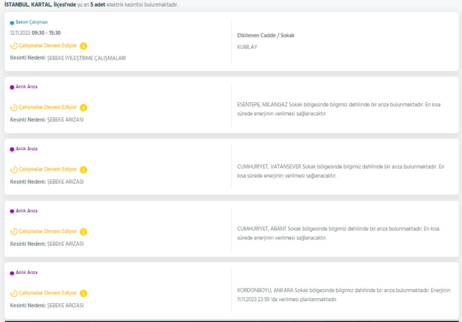Click the KUBİLAY street name
The height and width of the screenshot is (322, 462).
tap(247, 47)
